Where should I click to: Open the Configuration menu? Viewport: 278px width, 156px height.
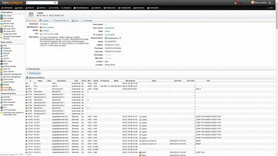[125, 8]
